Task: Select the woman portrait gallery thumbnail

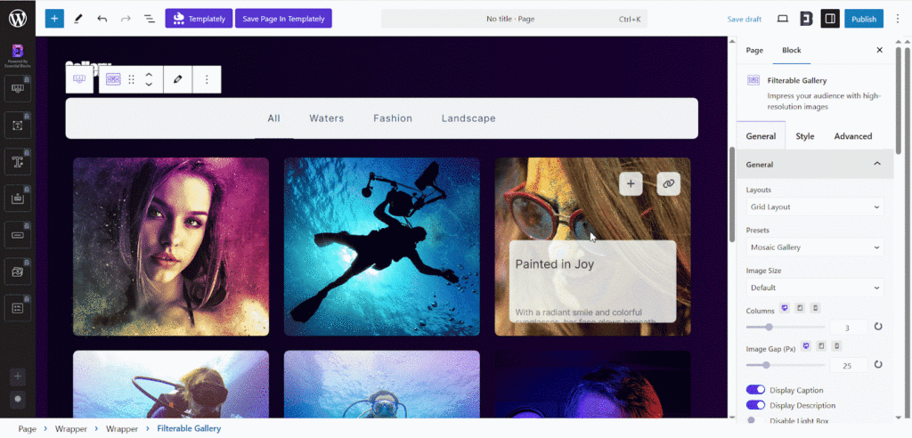Action: click(171, 247)
